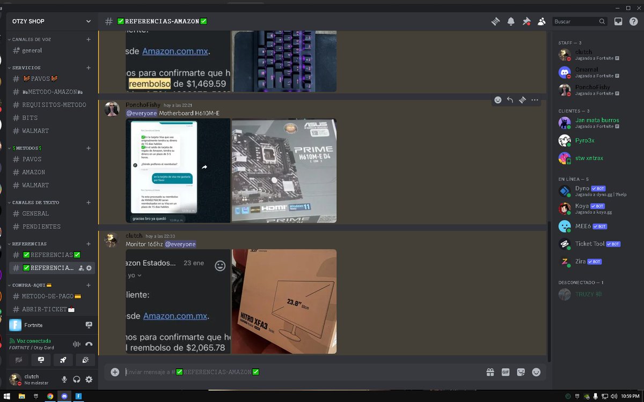Create invite for selected REFERENCIA channel
This screenshot has width=644, height=402.
point(81,268)
